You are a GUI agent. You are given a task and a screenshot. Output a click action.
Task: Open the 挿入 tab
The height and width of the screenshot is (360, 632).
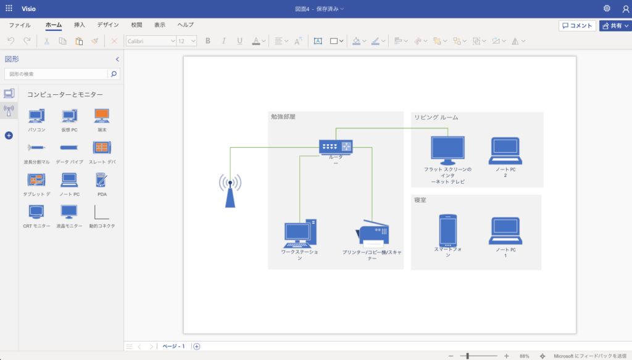pos(80,25)
